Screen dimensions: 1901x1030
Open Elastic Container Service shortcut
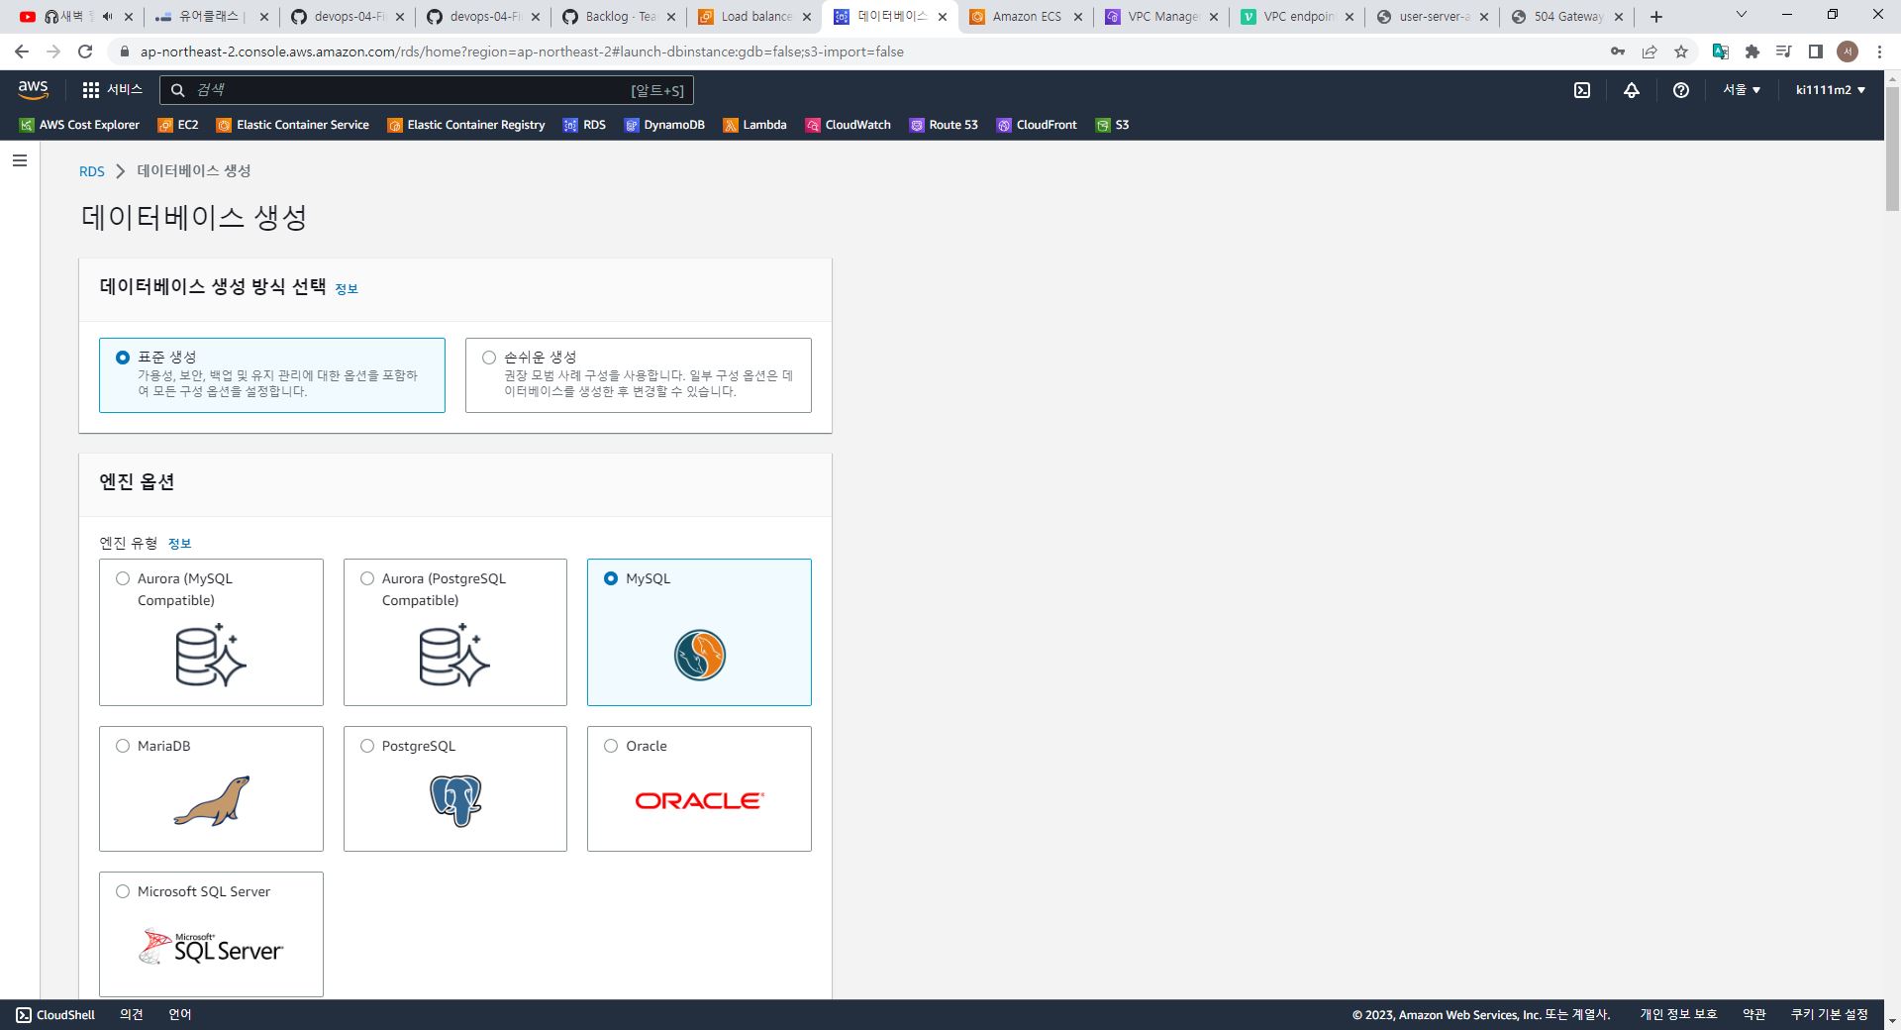pyautogui.click(x=293, y=125)
